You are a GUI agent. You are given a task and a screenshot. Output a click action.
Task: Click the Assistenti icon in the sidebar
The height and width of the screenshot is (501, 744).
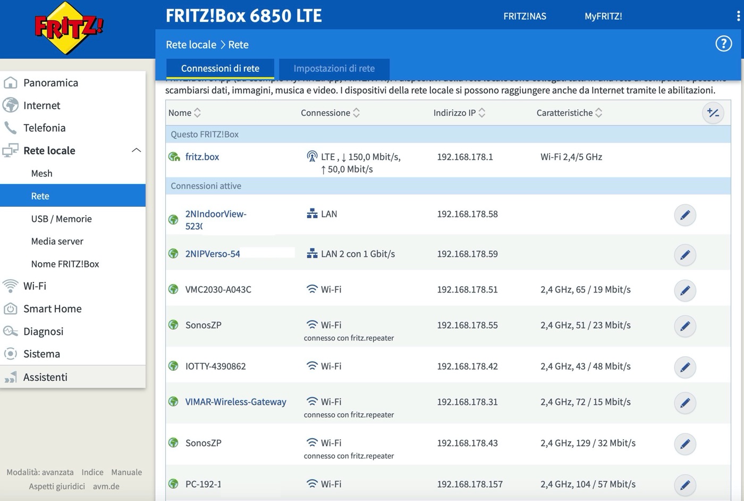coord(11,377)
